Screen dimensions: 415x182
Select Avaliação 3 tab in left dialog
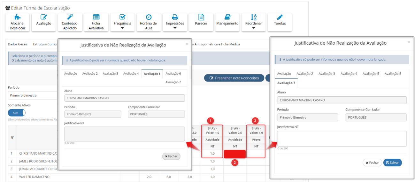pos(110,74)
